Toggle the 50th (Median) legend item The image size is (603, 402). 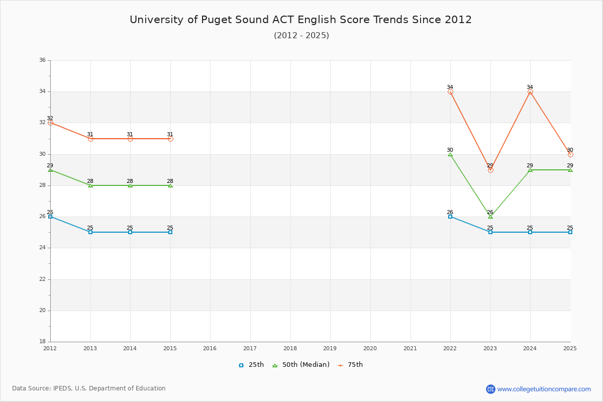pyautogui.click(x=301, y=365)
